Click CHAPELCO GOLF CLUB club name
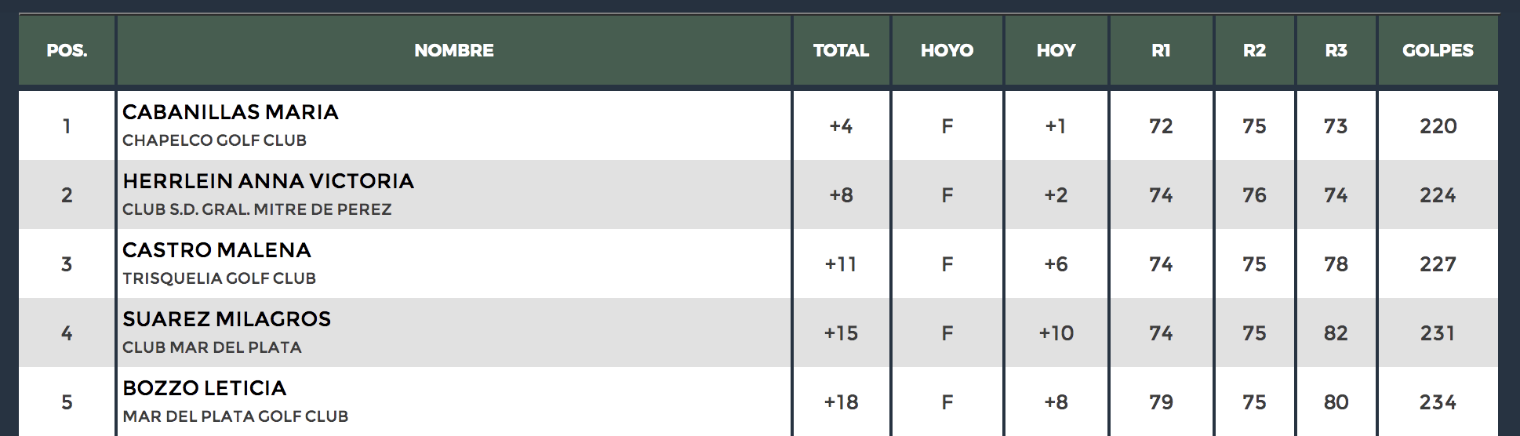The height and width of the screenshot is (436, 1520). pyautogui.click(x=214, y=140)
